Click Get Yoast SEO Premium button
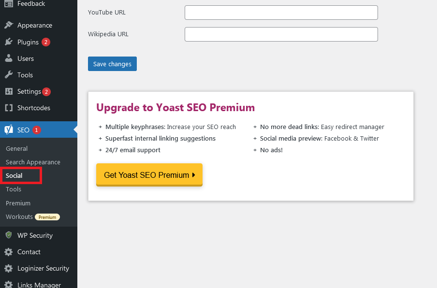 tap(149, 175)
